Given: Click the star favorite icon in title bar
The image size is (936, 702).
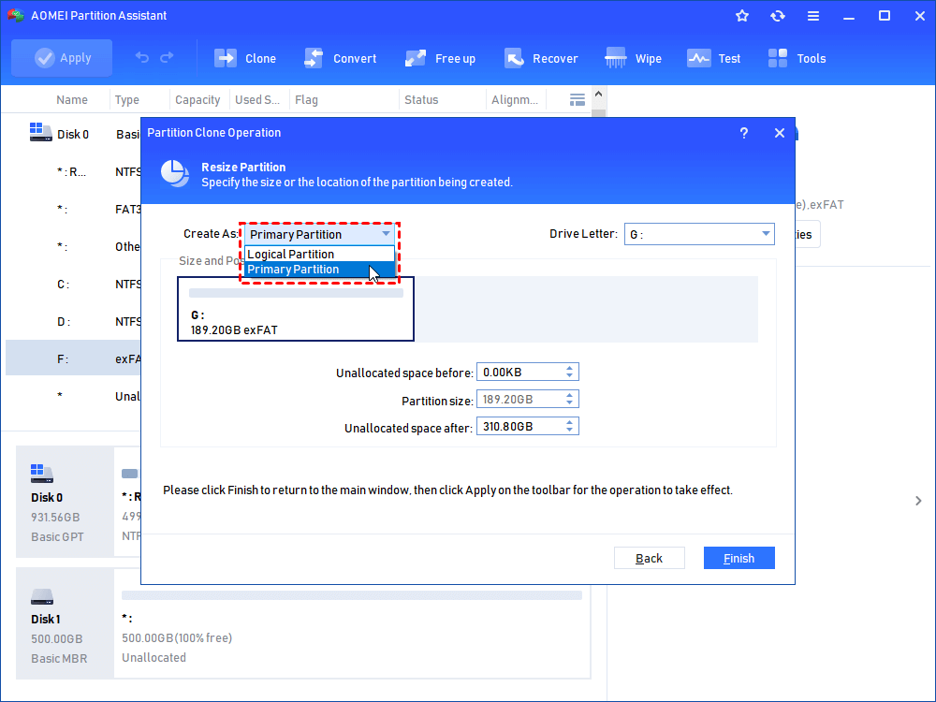Looking at the screenshot, I should tap(742, 16).
